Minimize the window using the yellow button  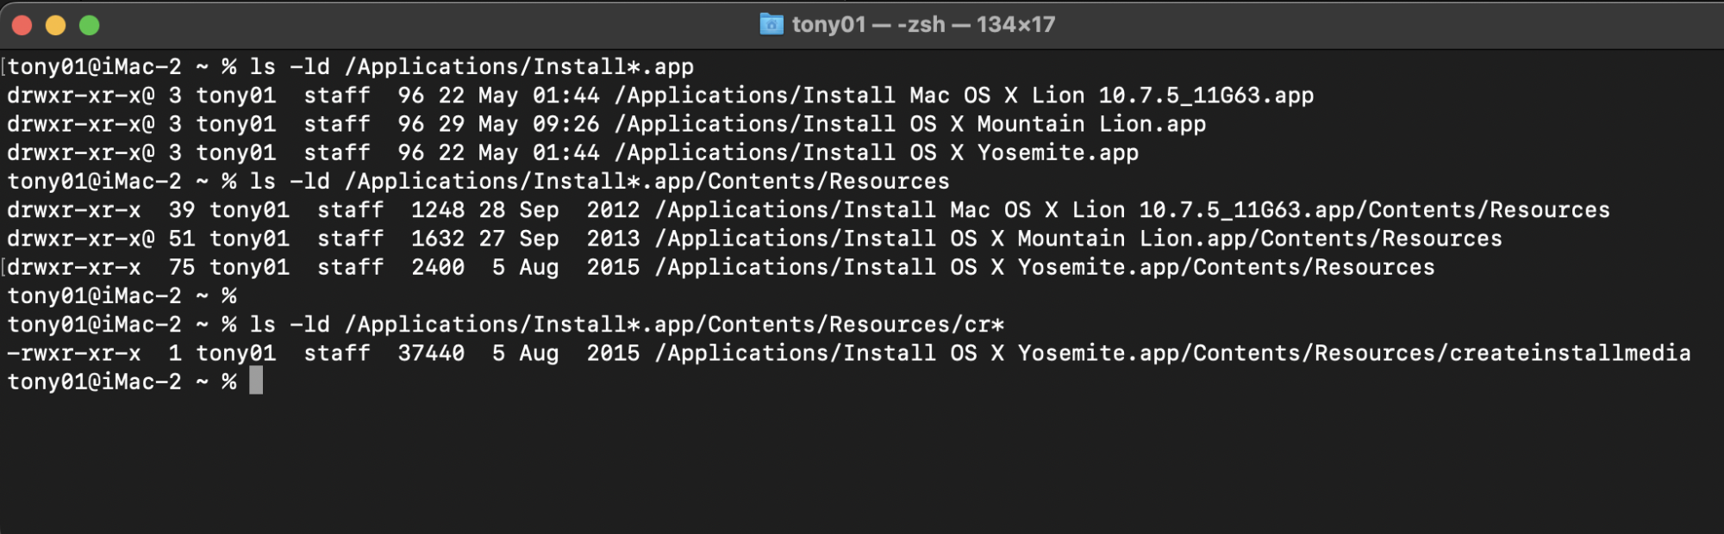[x=55, y=25]
